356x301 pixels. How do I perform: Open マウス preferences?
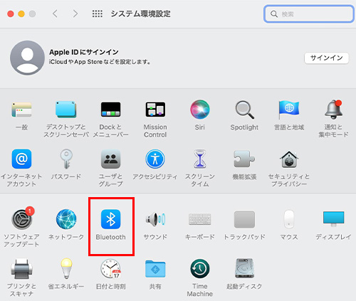pos(289,219)
